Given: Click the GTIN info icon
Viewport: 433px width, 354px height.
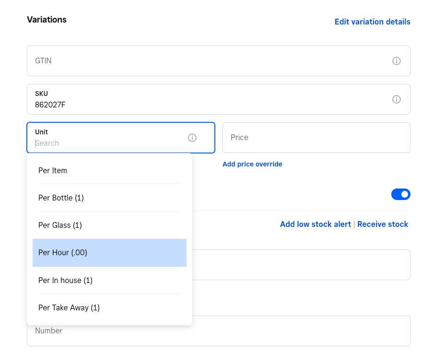Looking at the screenshot, I should point(396,61).
